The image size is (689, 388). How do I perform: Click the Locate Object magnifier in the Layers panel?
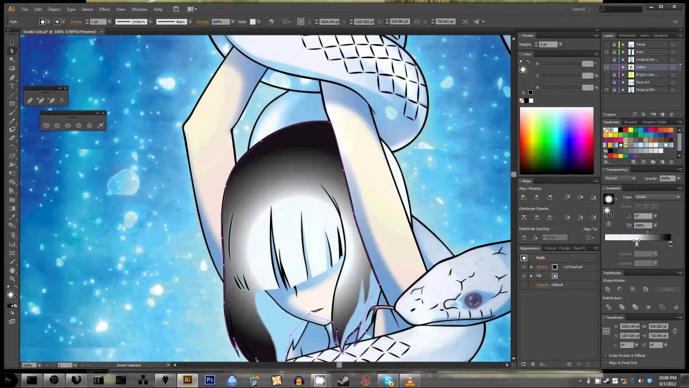click(x=635, y=114)
